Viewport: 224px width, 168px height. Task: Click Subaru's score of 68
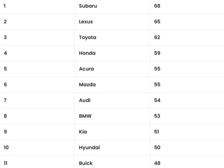click(x=157, y=6)
